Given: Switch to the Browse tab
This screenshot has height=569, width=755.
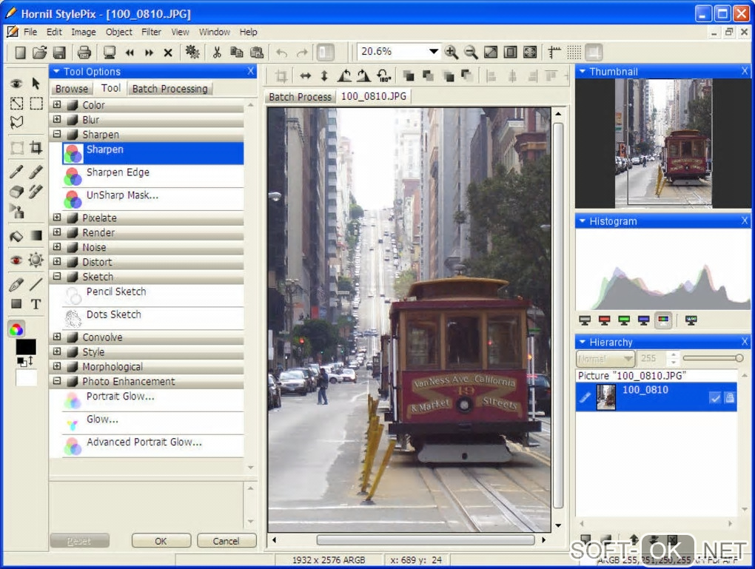Looking at the screenshot, I should 72,89.
